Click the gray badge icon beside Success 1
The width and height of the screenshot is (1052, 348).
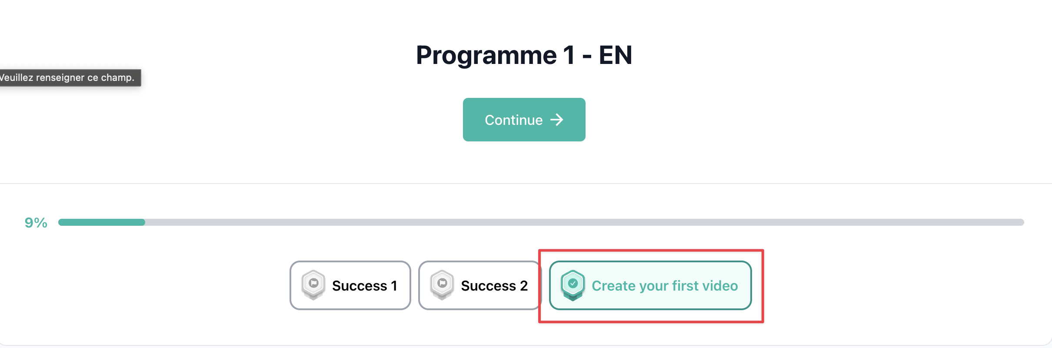[313, 285]
